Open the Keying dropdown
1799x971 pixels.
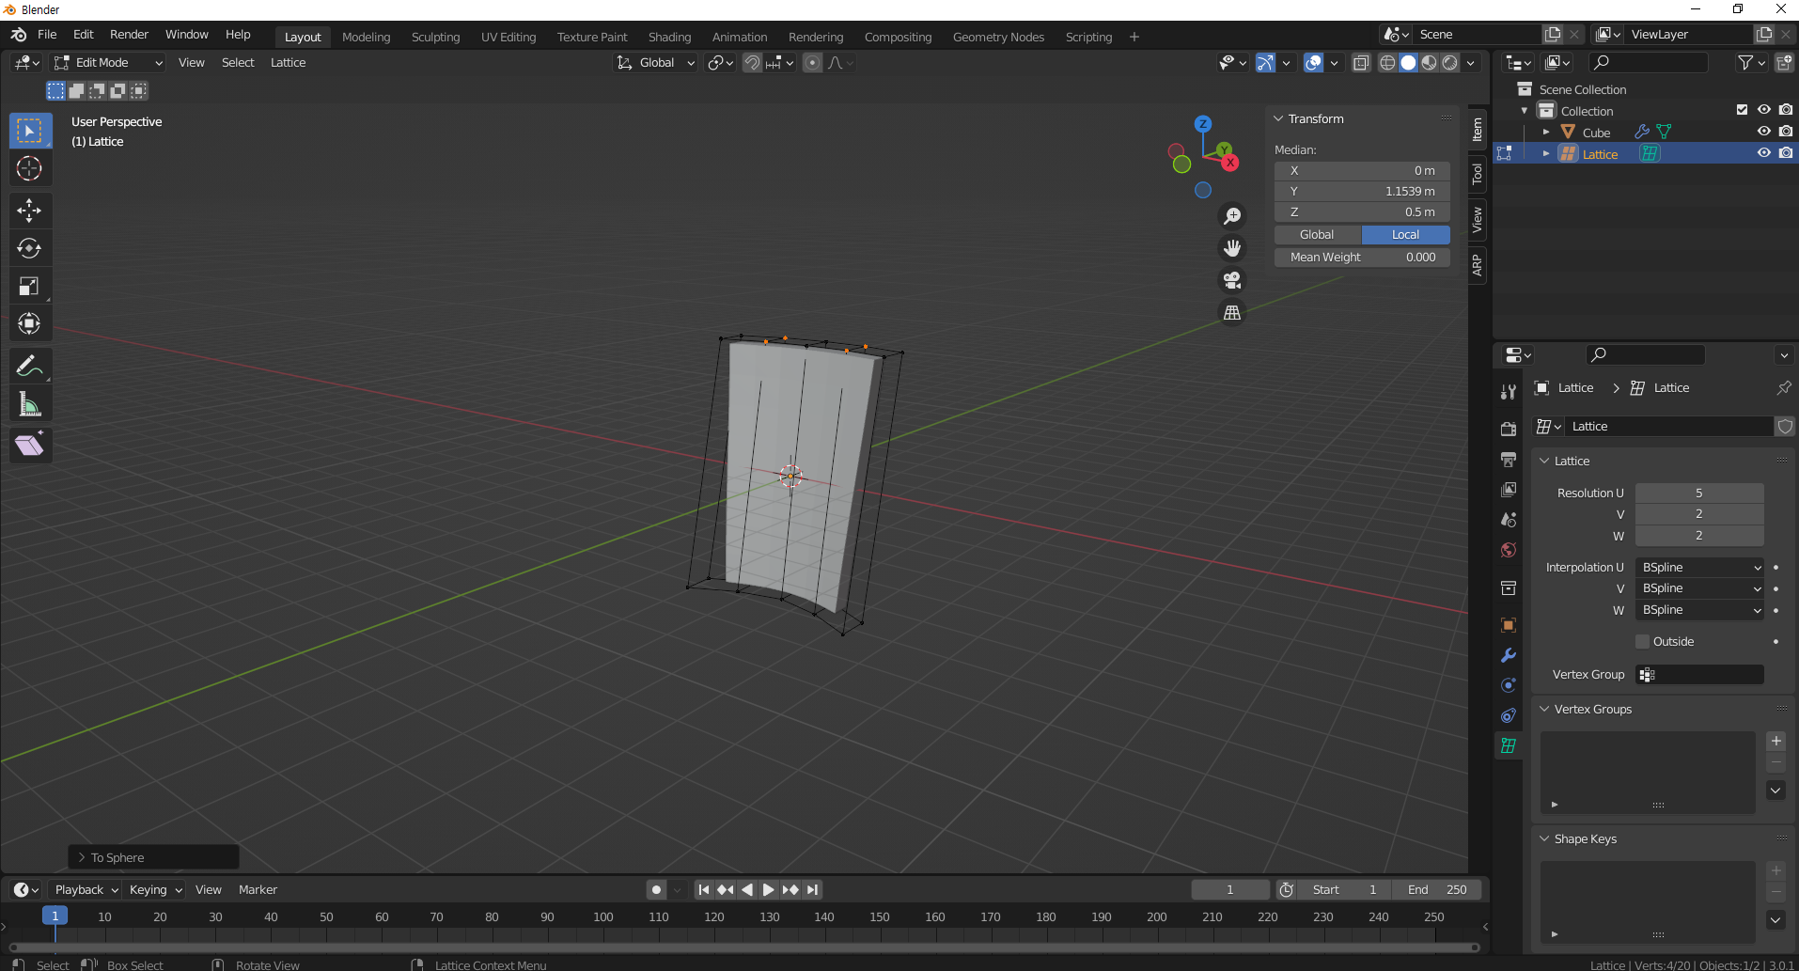(155, 889)
